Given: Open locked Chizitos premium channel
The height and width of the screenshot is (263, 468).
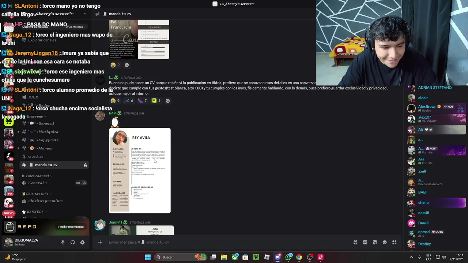Looking at the screenshot, I should point(54,201).
